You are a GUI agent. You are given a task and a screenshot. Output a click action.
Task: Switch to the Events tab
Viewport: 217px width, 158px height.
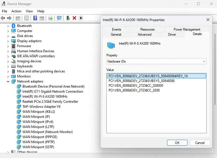(x=116, y=29)
